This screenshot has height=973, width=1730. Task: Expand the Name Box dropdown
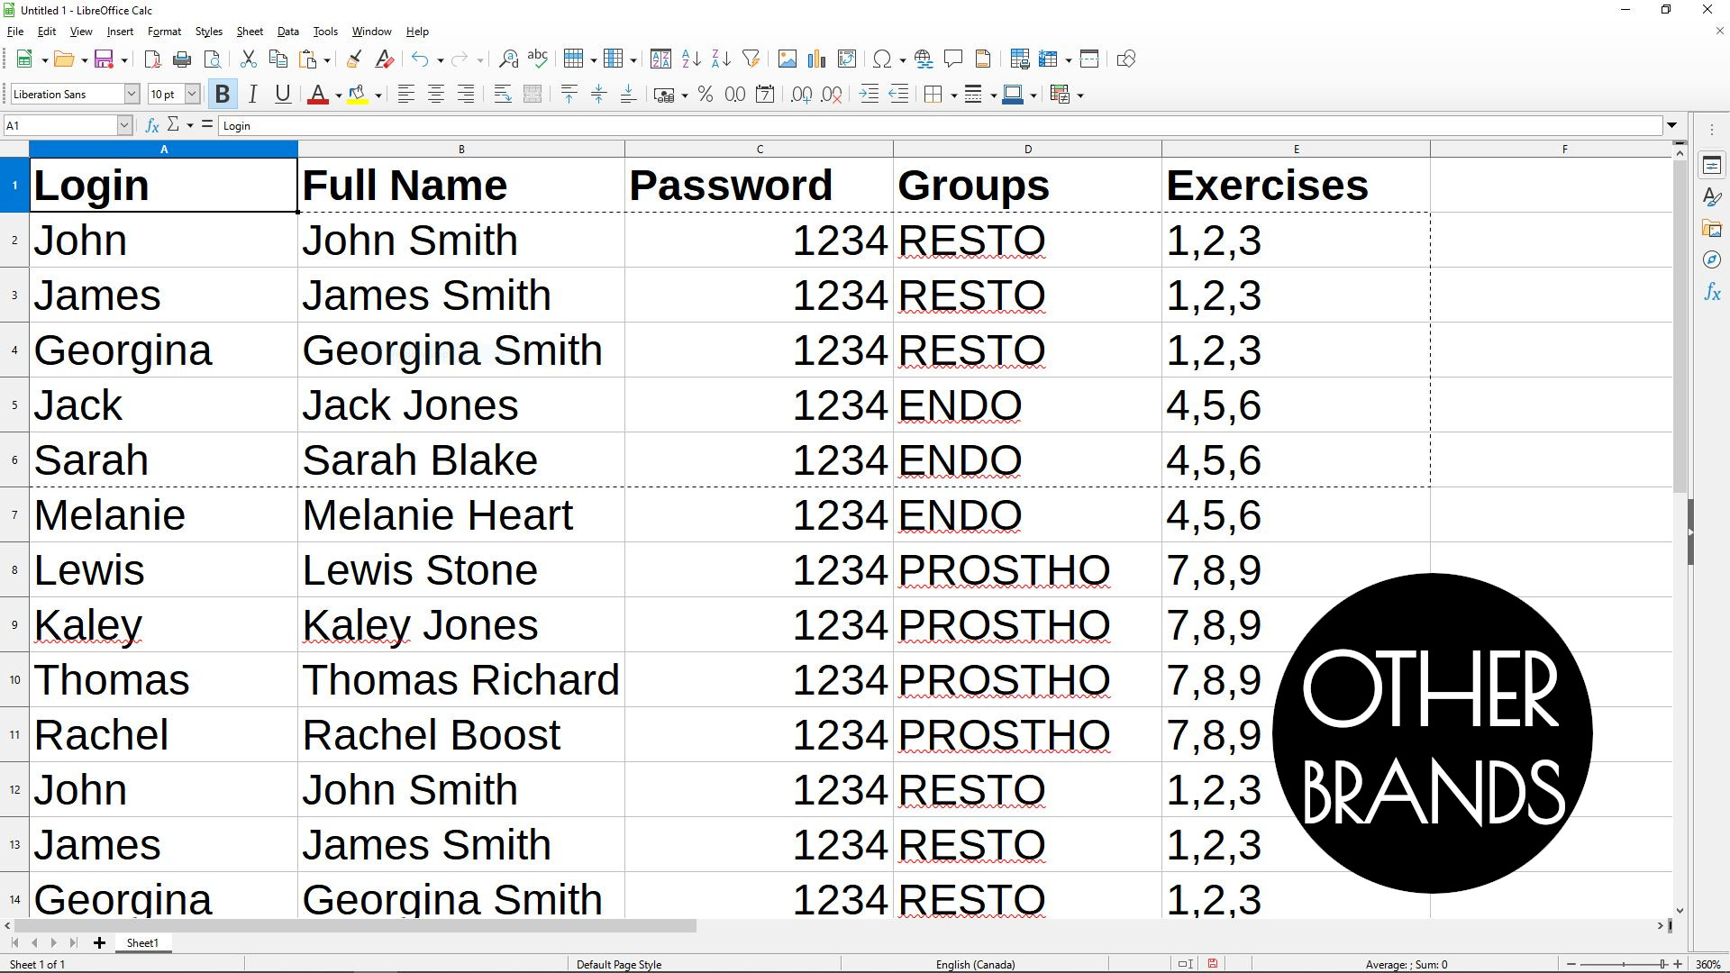tap(124, 126)
